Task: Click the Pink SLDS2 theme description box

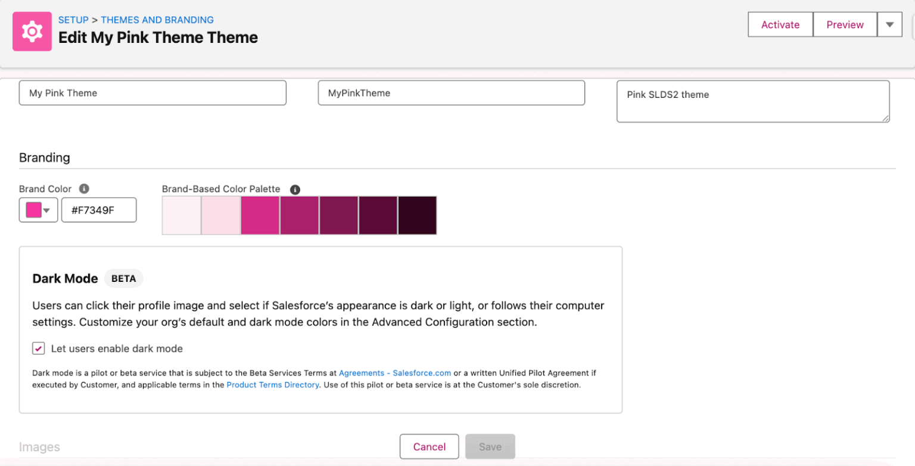Action: 753,102
